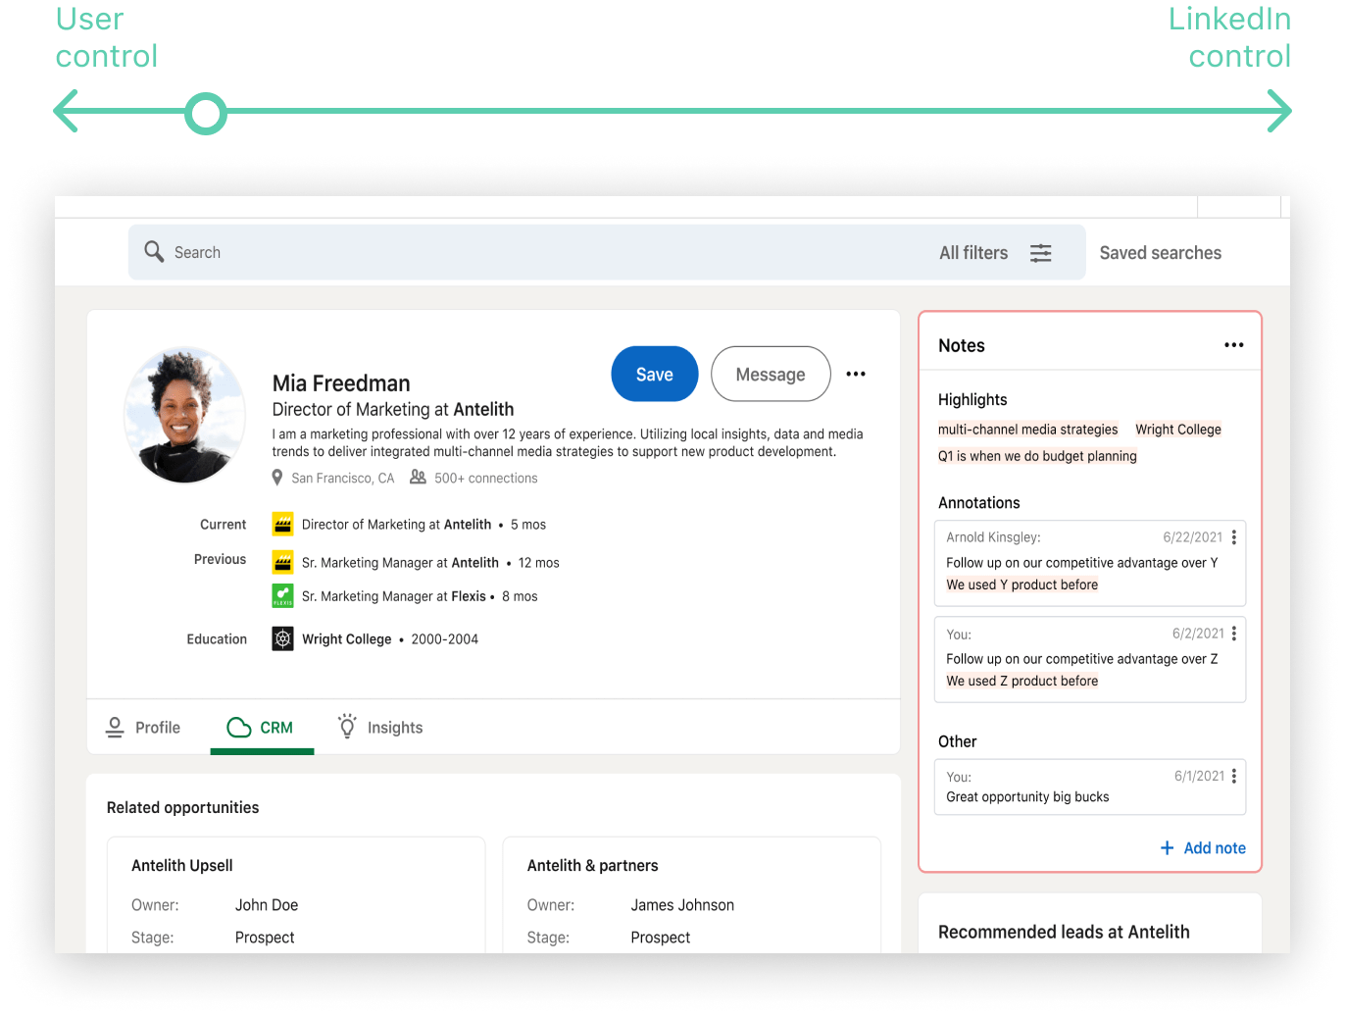Click 'We used Z product before' annotation text
Image resolution: width=1345 pixels, height=1016 pixels.
click(x=1022, y=681)
